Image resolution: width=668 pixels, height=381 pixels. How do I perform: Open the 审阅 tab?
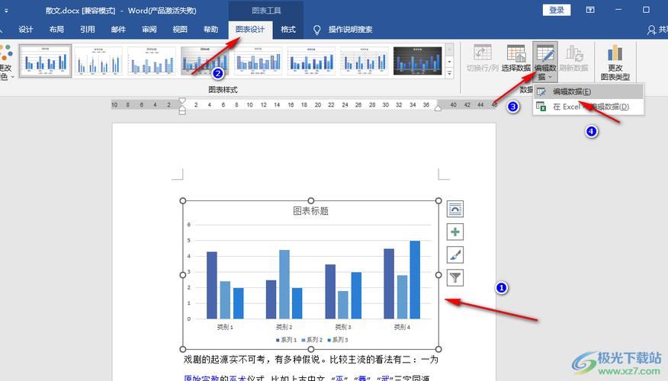149,30
